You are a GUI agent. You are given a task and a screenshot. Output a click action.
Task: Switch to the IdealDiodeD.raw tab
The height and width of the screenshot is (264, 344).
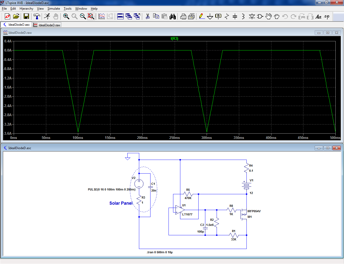coord(47,25)
